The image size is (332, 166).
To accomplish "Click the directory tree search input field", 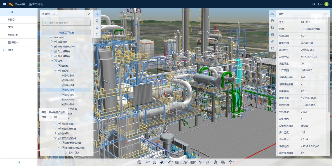I will tap(69, 23).
